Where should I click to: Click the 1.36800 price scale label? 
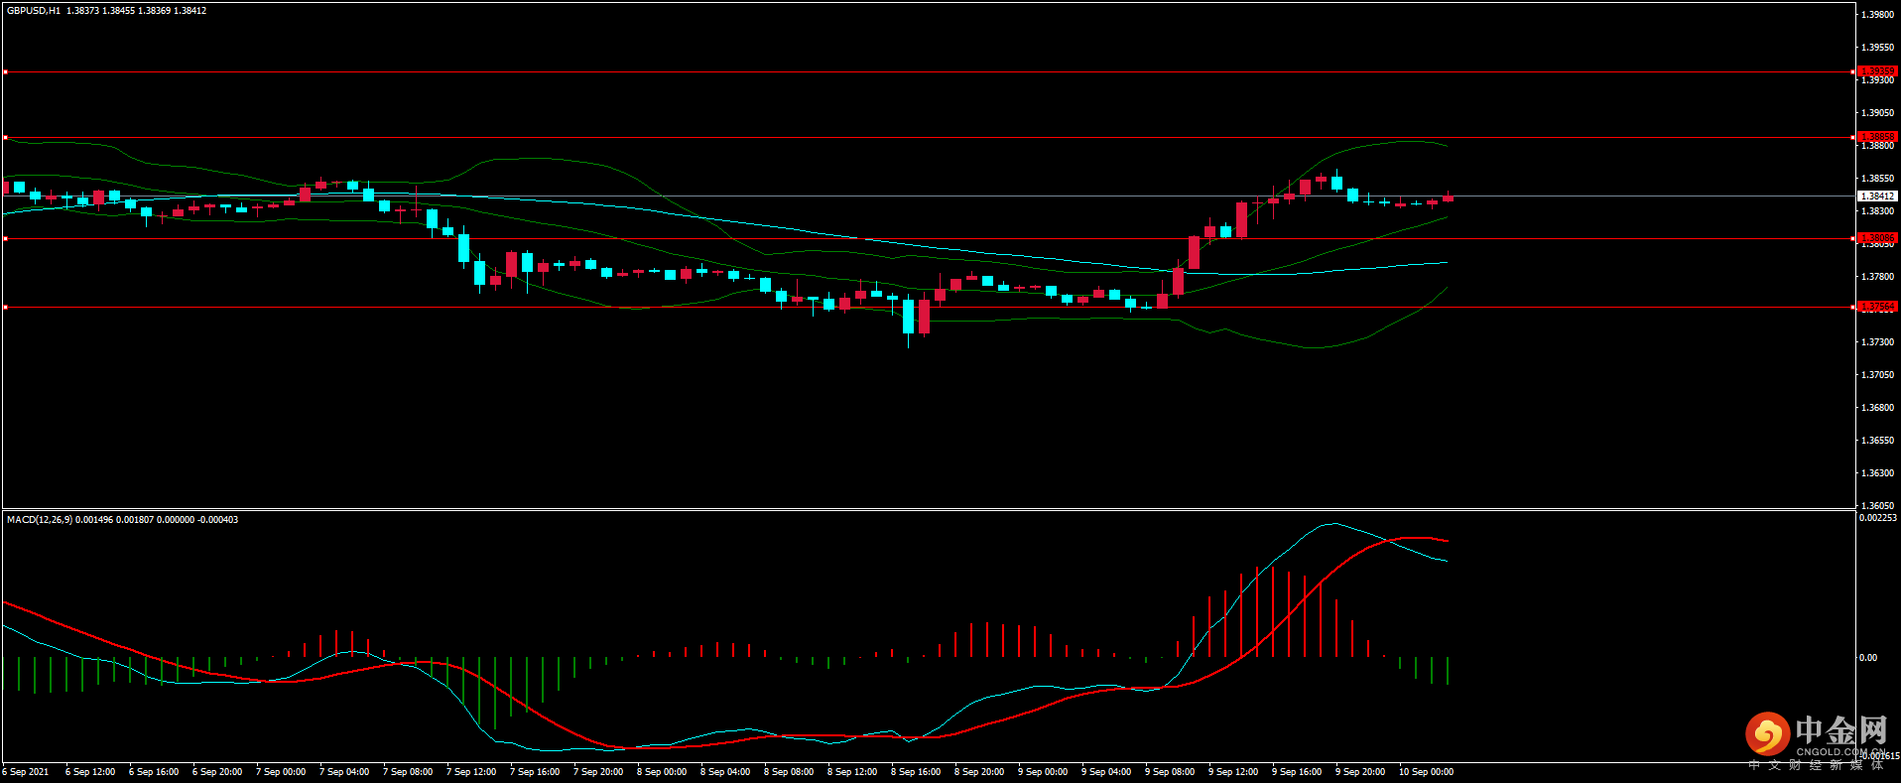point(1878,408)
